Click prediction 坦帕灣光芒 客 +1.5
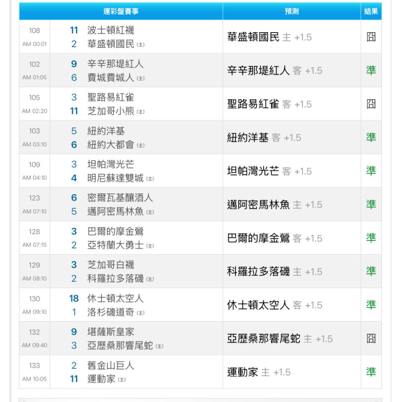Screen dimensions: 396x402 (x=269, y=171)
